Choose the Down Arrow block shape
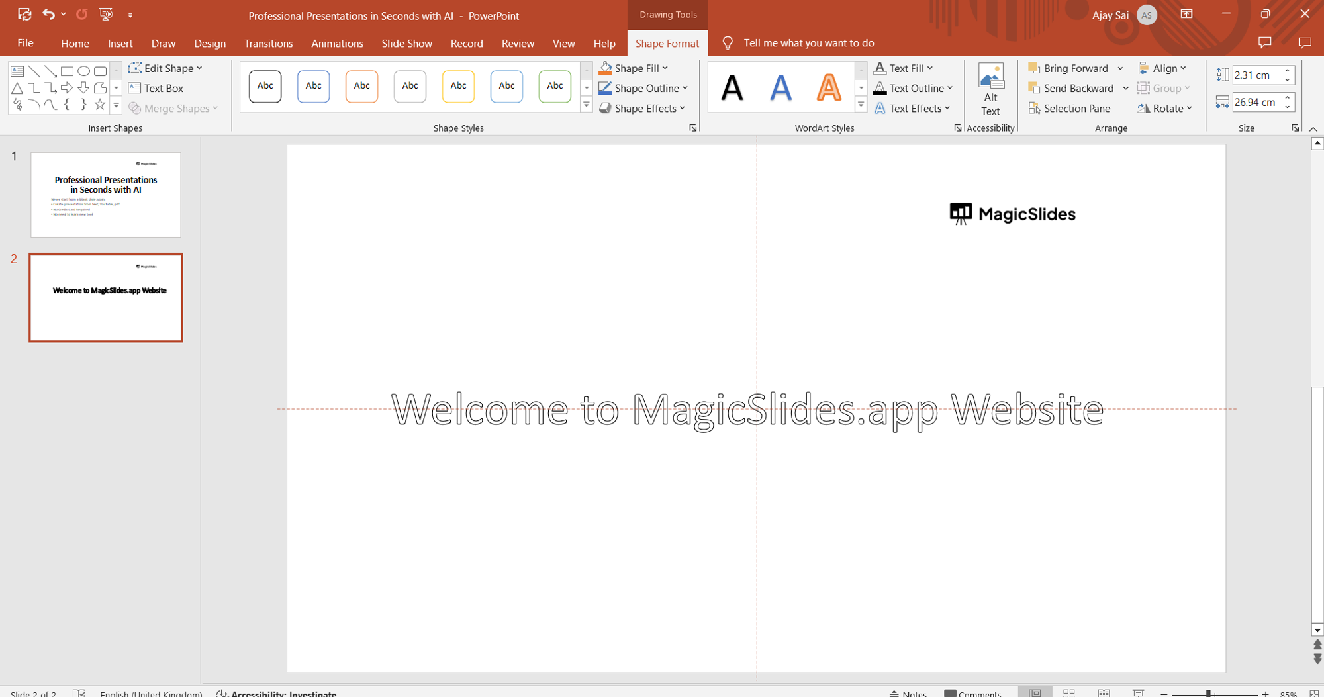 tap(83, 87)
